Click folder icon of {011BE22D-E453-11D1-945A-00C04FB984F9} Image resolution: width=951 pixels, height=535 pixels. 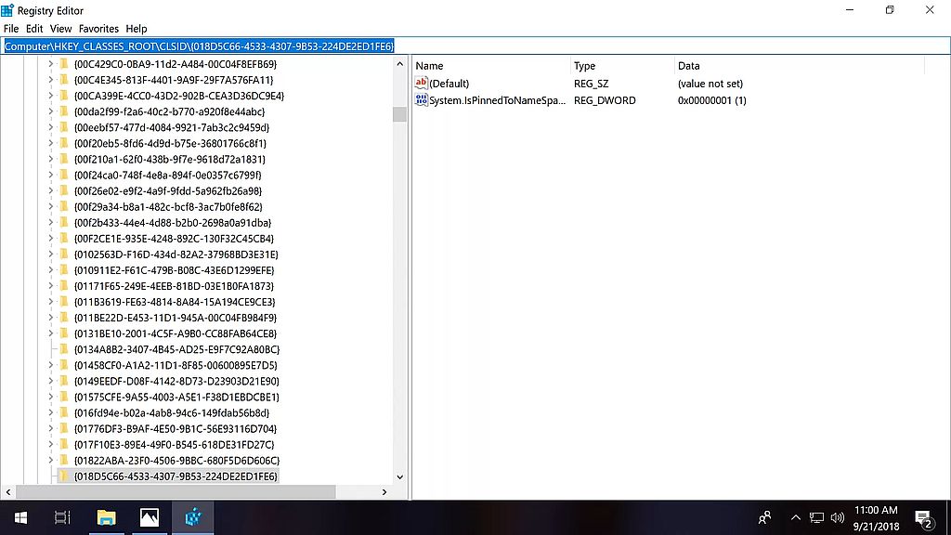[64, 318]
